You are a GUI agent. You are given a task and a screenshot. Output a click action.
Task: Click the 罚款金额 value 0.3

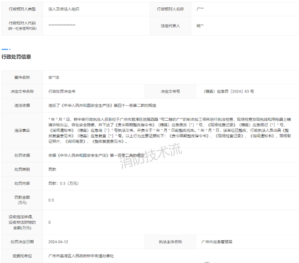click(51, 200)
